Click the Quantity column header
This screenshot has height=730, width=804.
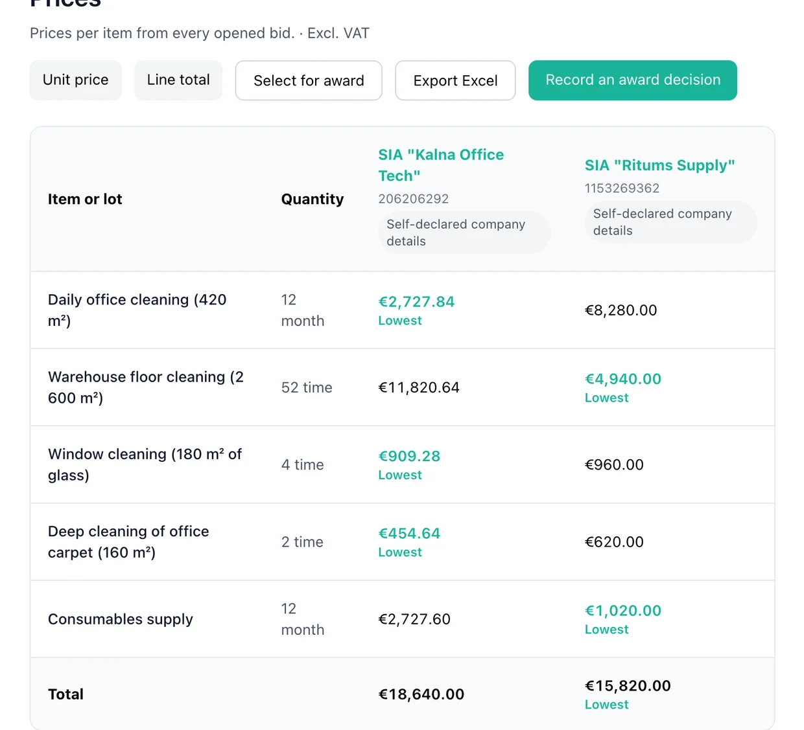(313, 200)
